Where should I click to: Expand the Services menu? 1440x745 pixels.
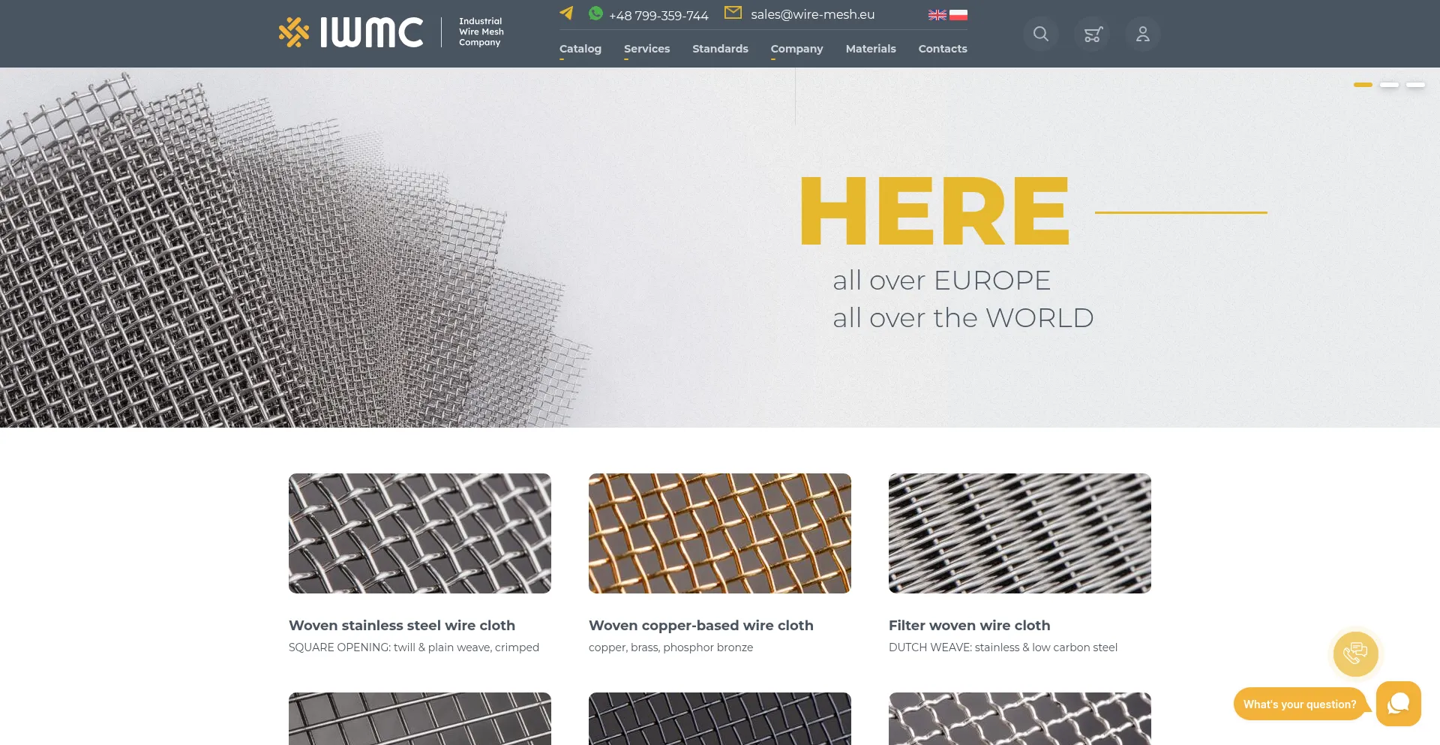point(646,49)
